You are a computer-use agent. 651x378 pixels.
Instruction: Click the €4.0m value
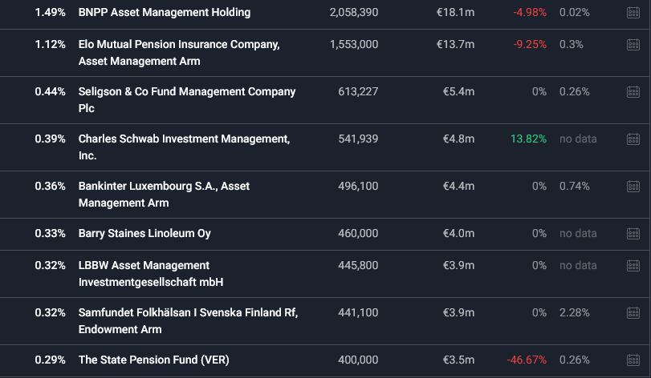click(458, 233)
